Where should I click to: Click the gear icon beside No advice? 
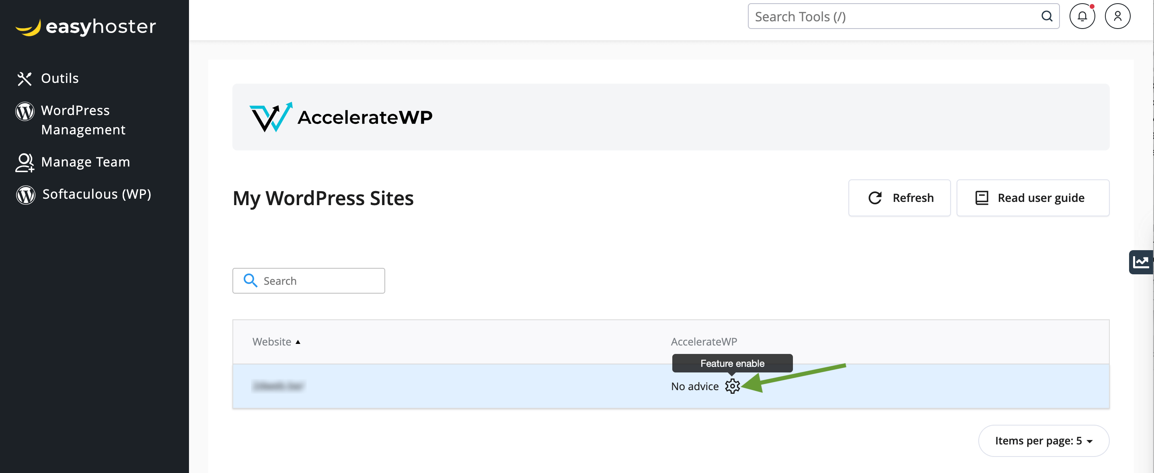click(x=732, y=386)
